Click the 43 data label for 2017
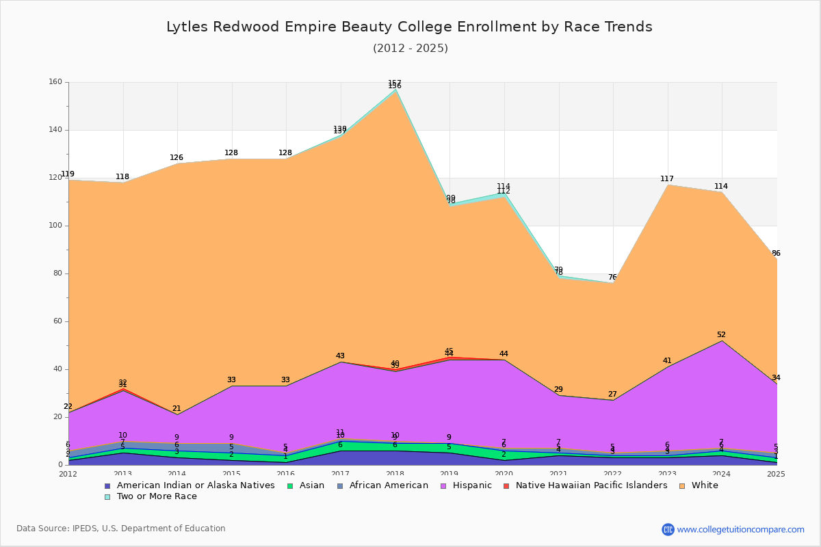 coord(340,356)
